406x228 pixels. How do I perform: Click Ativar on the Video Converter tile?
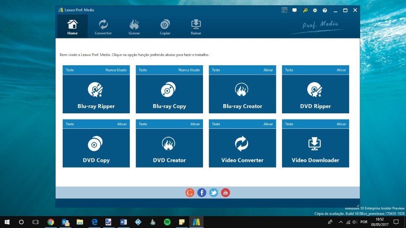pyautogui.click(x=268, y=124)
